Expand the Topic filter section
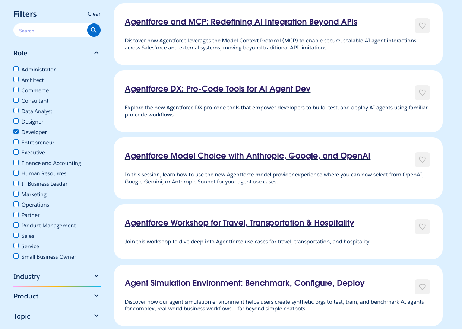462x329 pixels. click(57, 316)
